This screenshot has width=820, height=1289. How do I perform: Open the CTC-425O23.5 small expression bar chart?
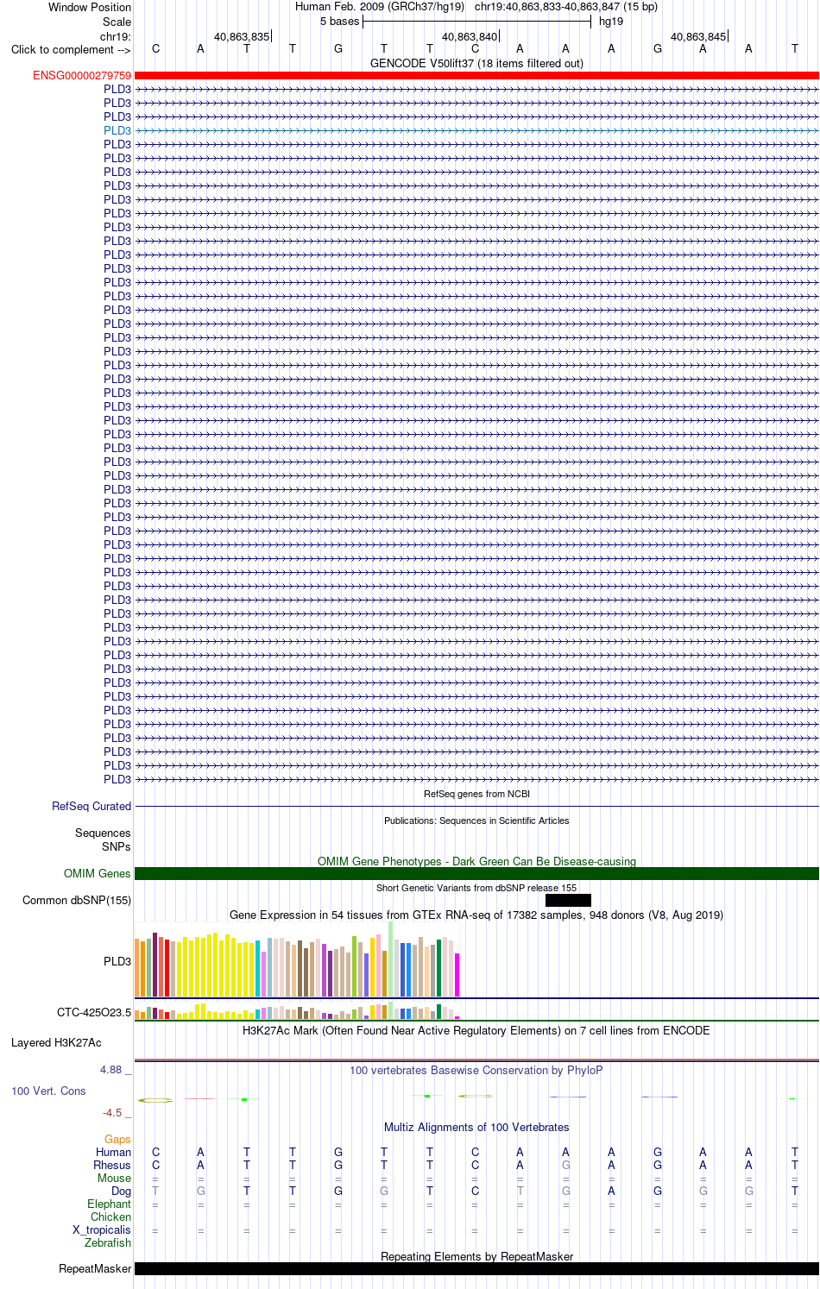click(298, 1011)
